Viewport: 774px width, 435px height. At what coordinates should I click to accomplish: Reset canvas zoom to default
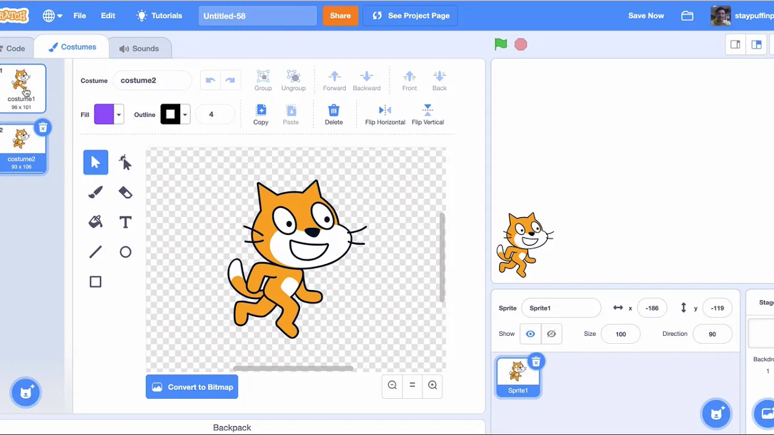(412, 385)
